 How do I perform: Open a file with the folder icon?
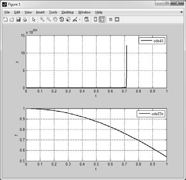pos(12,20)
